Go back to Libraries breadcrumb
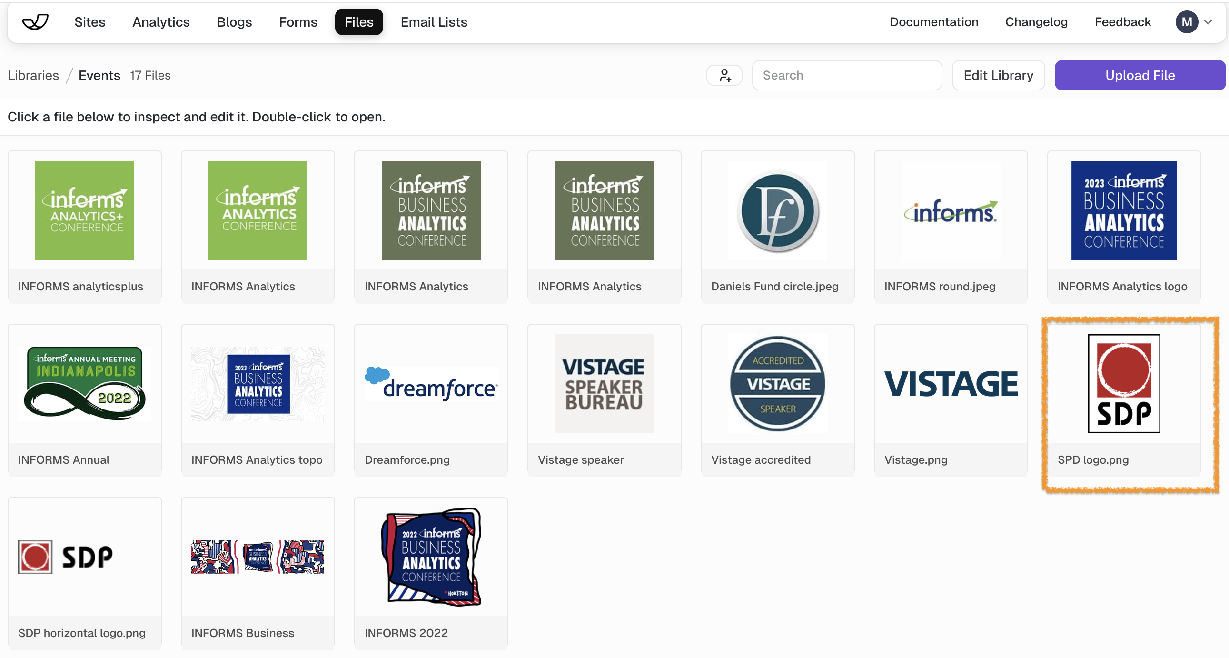 tap(33, 75)
